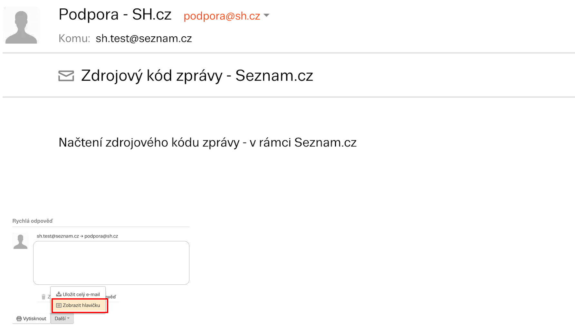This screenshot has height=334, width=575.
Task: Click into the quick reply text area
Action: tap(111, 263)
